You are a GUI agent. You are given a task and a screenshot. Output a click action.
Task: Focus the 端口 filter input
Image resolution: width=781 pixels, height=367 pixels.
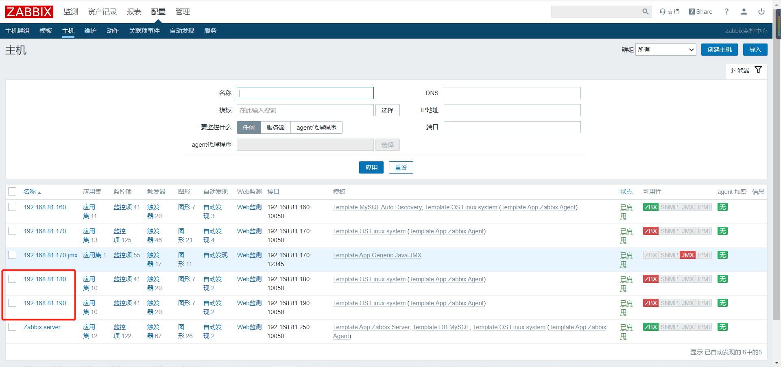[x=512, y=127]
